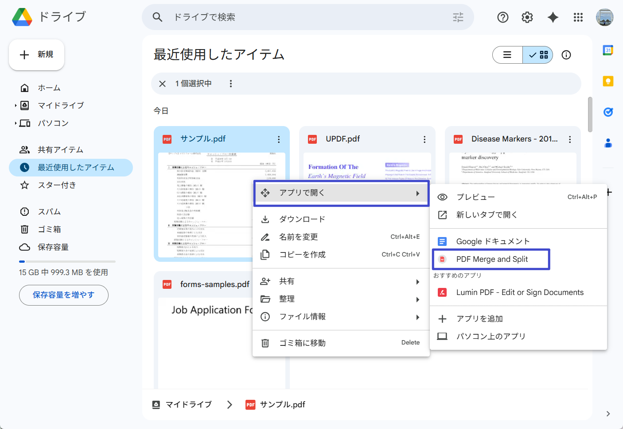The height and width of the screenshot is (429, 623).
Task: Click the PDF Merge and Split app icon
Action: click(442, 259)
